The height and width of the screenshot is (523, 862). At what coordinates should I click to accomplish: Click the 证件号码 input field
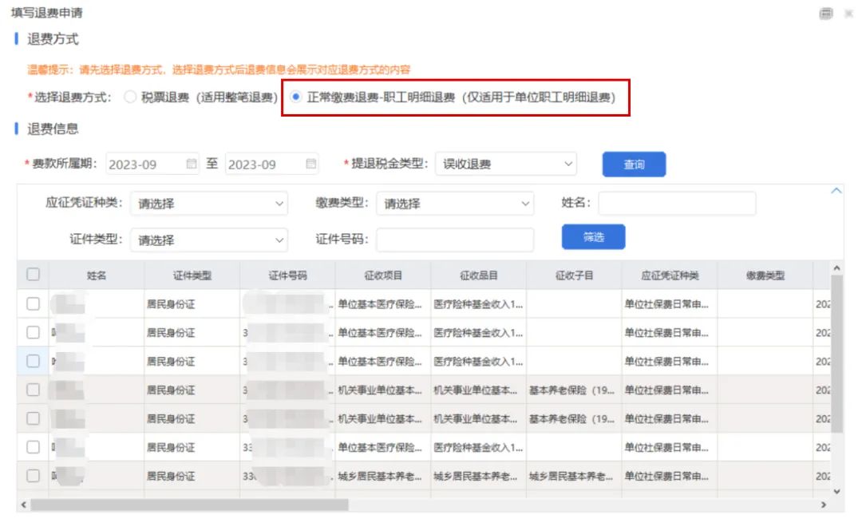[x=453, y=239]
